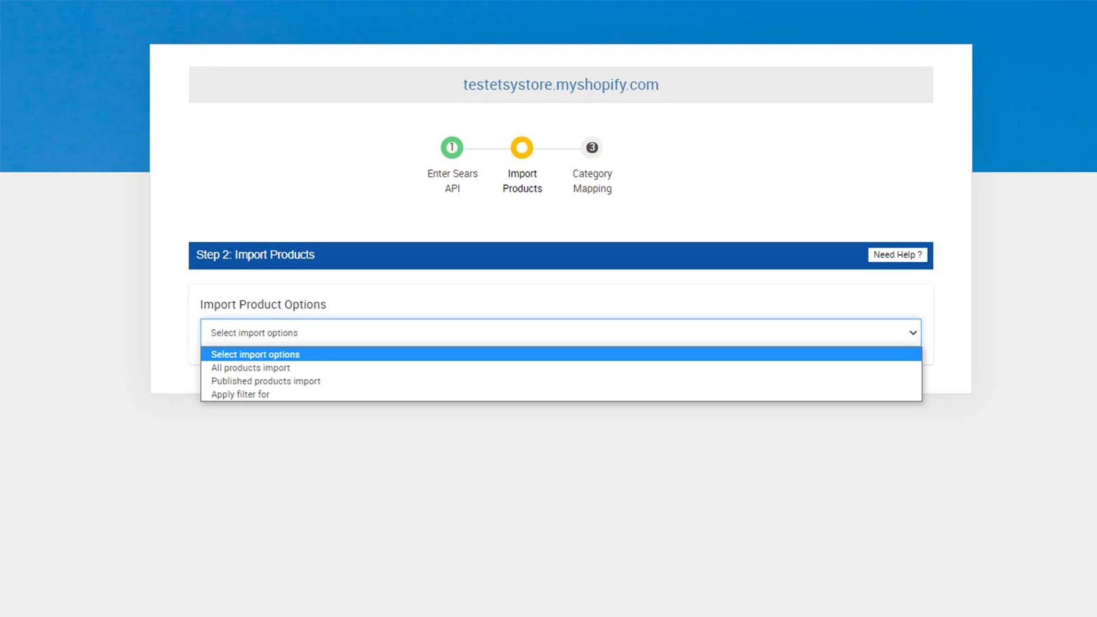This screenshot has height=617, width=1097.
Task: Click 'Import Product Options' heading
Action: click(263, 304)
